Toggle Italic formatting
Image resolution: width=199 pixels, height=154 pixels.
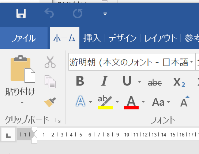pyautogui.click(x=105, y=81)
